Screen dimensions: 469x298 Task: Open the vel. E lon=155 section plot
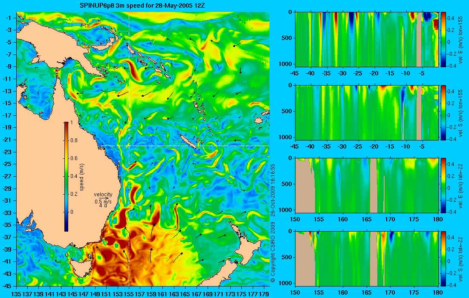click(367, 40)
